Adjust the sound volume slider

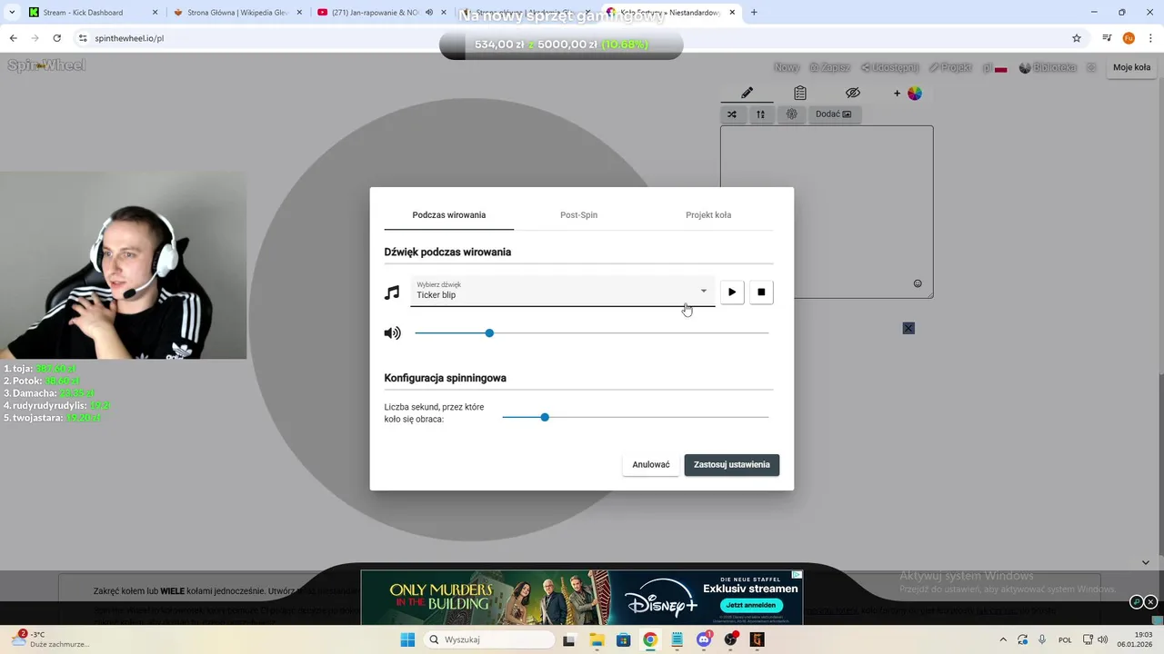[x=591, y=333]
